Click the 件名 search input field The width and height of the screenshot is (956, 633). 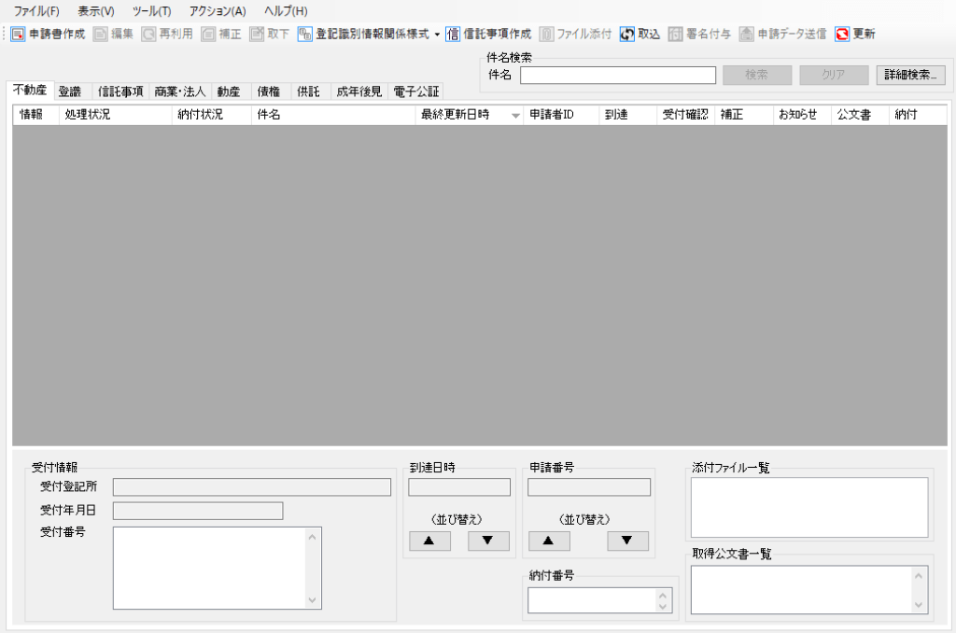617,75
